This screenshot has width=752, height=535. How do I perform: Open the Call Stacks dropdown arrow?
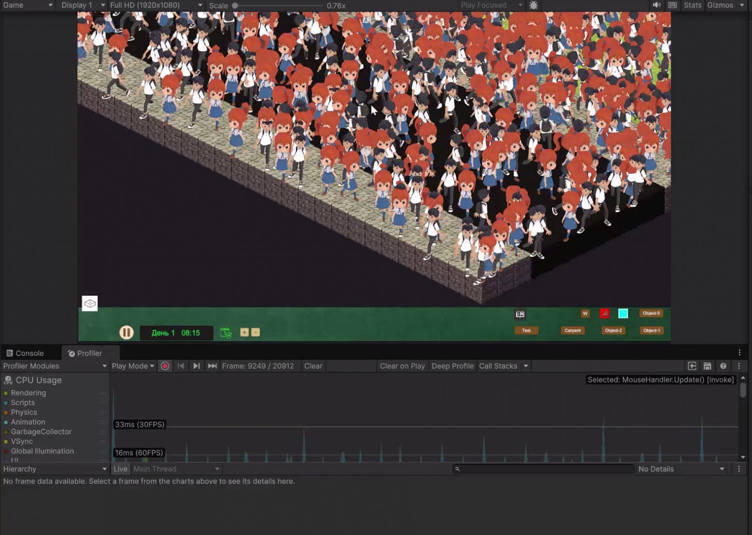tap(526, 366)
